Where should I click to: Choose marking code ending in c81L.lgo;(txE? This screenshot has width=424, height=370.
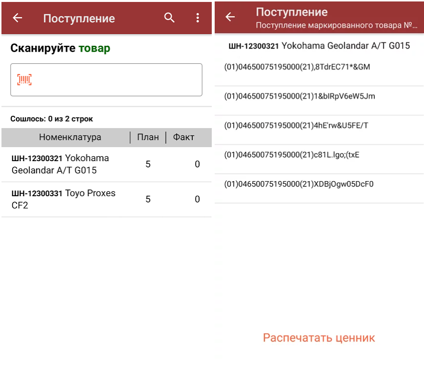292,155
